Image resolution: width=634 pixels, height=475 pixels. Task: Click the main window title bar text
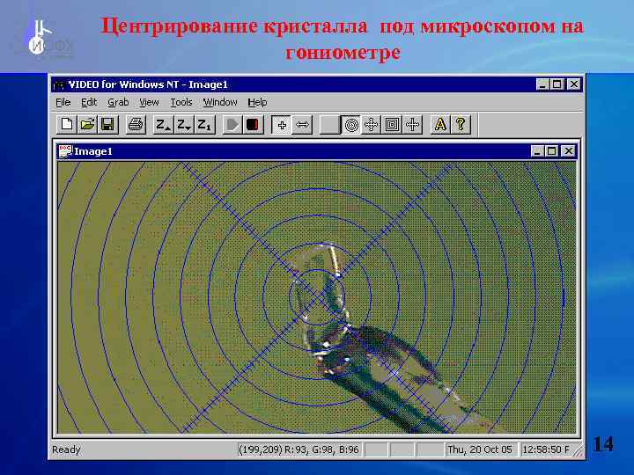tap(148, 84)
